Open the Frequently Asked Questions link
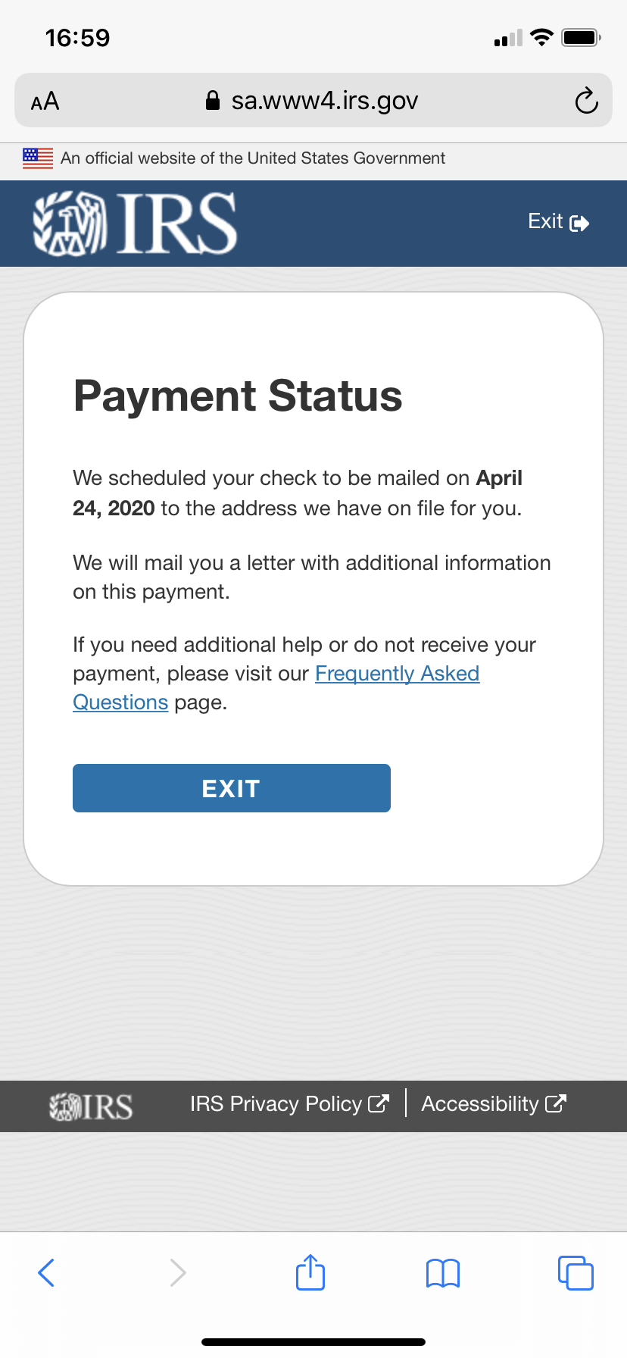 coord(276,688)
